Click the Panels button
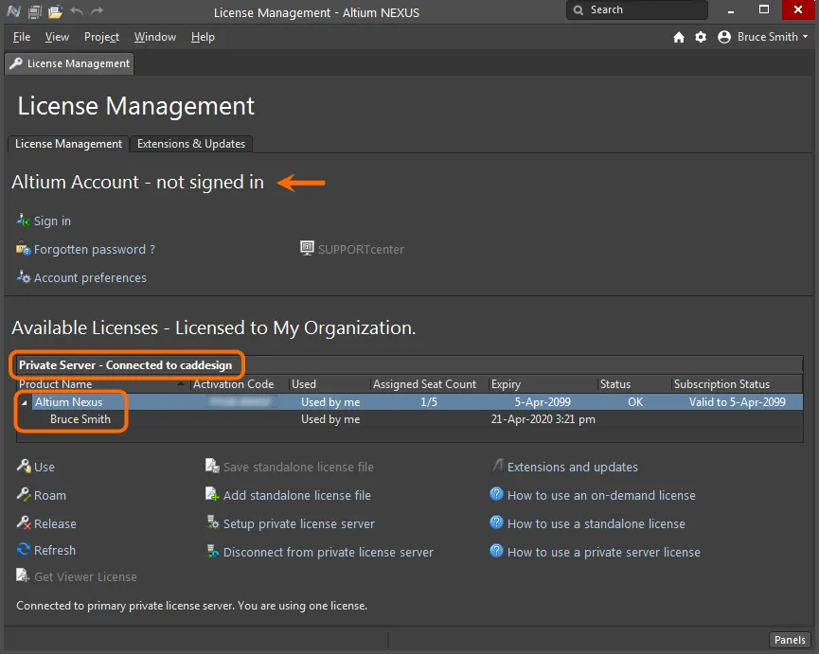The width and height of the screenshot is (819, 654). pyautogui.click(x=790, y=640)
